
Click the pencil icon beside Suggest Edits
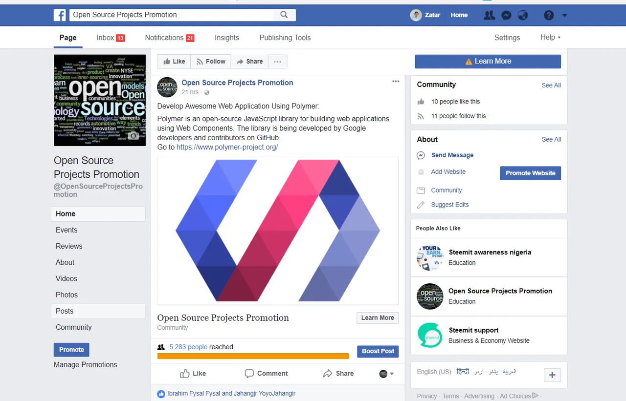coord(421,205)
